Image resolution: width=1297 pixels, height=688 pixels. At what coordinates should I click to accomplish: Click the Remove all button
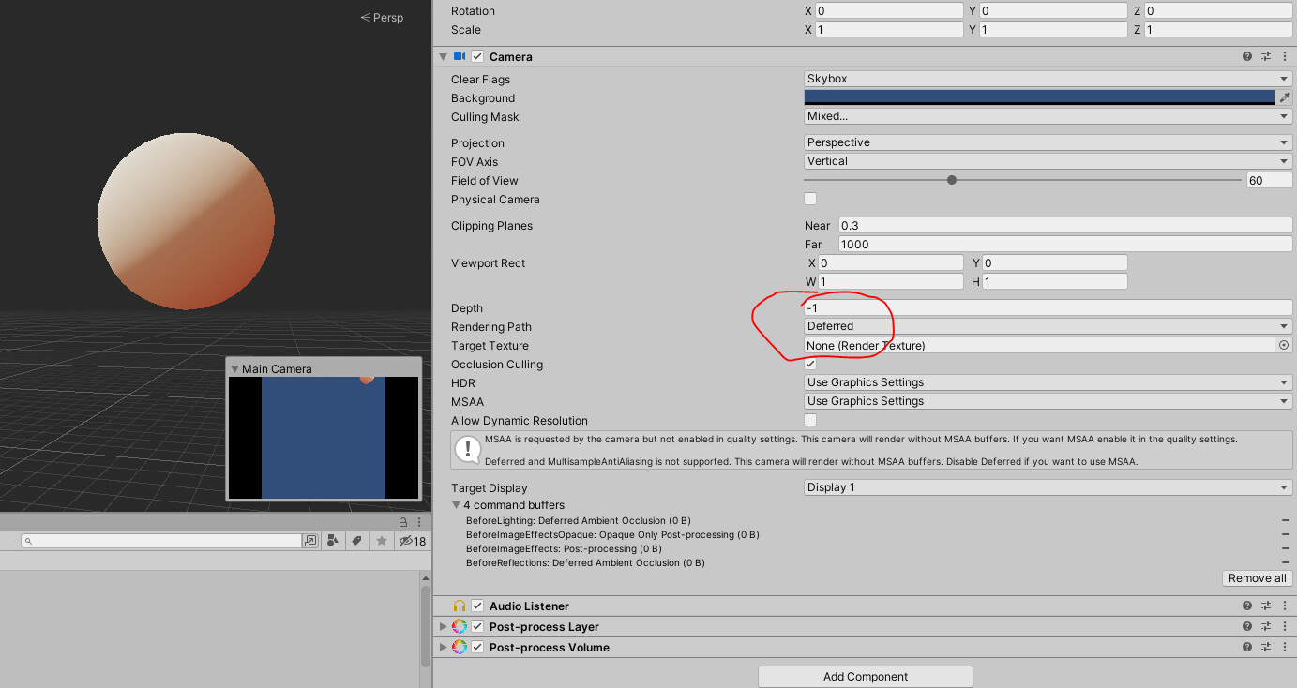[x=1257, y=577]
